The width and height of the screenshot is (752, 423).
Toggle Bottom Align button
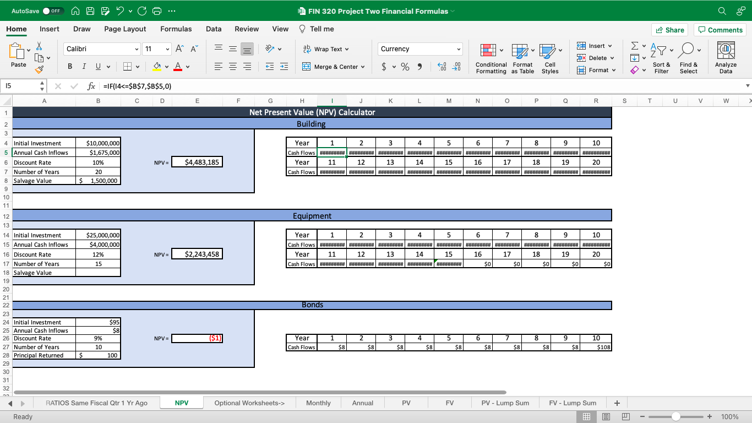247,49
